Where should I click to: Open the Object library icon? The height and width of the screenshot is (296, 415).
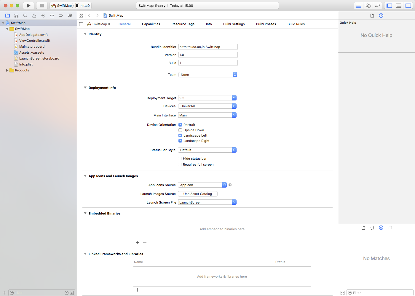point(381,228)
